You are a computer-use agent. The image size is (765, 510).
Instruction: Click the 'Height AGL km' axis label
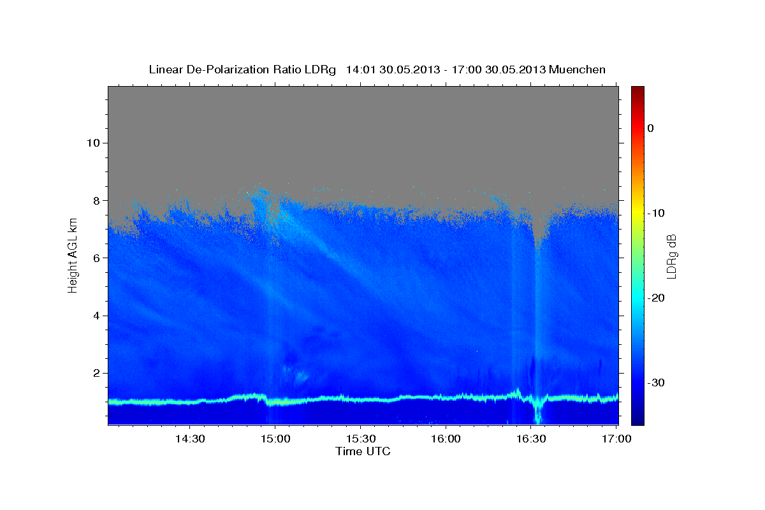pyautogui.click(x=73, y=255)
